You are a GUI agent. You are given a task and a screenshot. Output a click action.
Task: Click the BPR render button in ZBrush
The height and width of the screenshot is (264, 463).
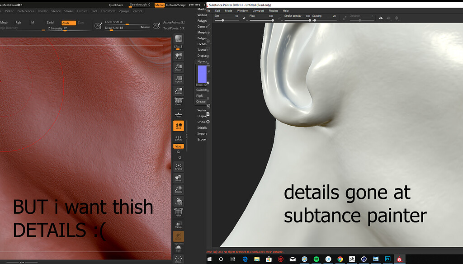178,39
